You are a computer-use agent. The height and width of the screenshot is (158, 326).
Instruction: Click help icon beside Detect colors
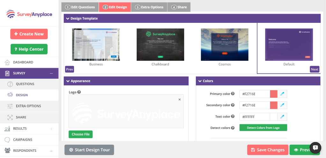click(233, 128)
